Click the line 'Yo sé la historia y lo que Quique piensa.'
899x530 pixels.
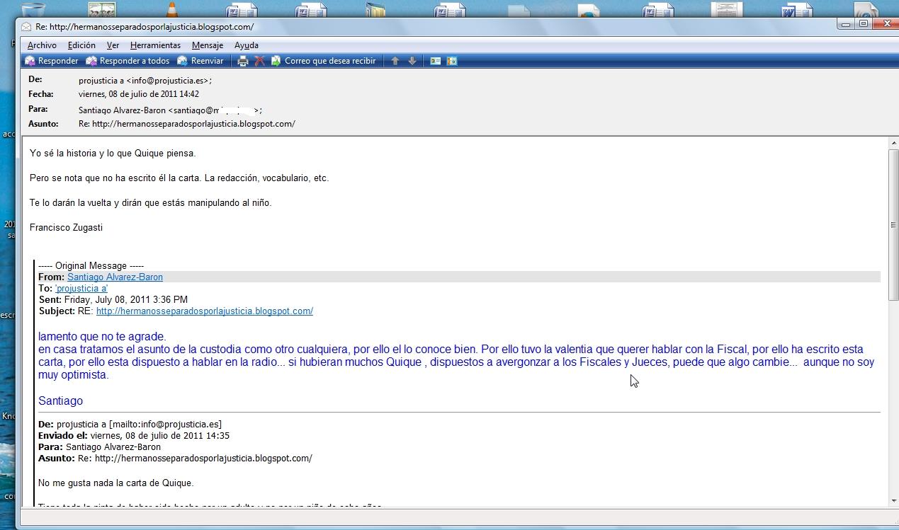pos(113,153)
